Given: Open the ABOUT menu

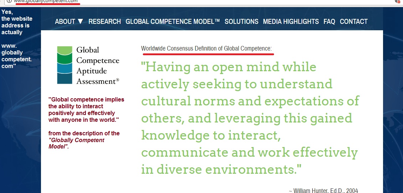Looking at the screenshot, I should point(65,22).
